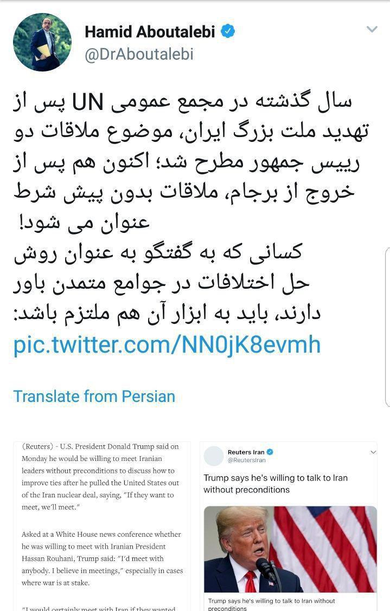
Task: Click the UN mention in the tweet text
Action: [x=88, y=102]
